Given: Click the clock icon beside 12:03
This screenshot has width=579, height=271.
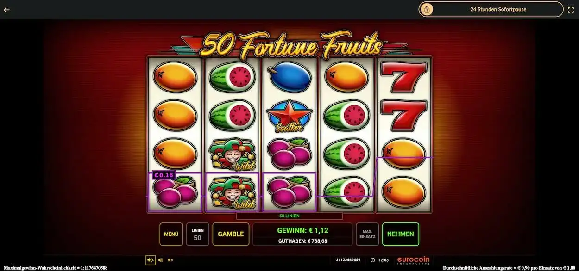Looking at the screenshot, I should point(373,260).
